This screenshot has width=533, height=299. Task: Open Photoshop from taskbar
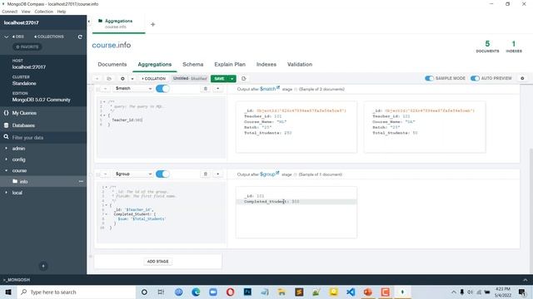pyautogui.click(x=247, y=292)
